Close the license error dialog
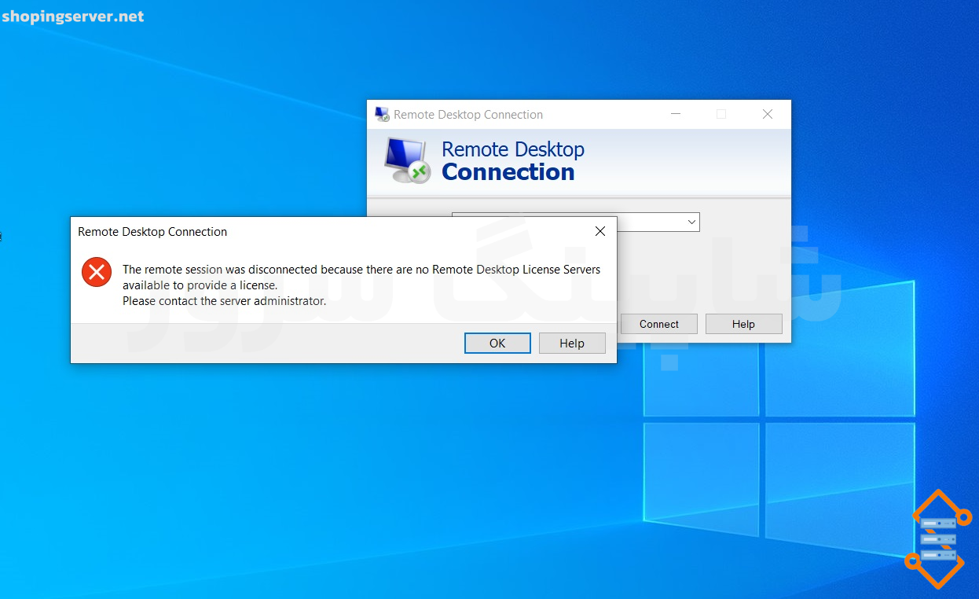The width and height of the screenshot is (979, 599). [x=600, y=231]
